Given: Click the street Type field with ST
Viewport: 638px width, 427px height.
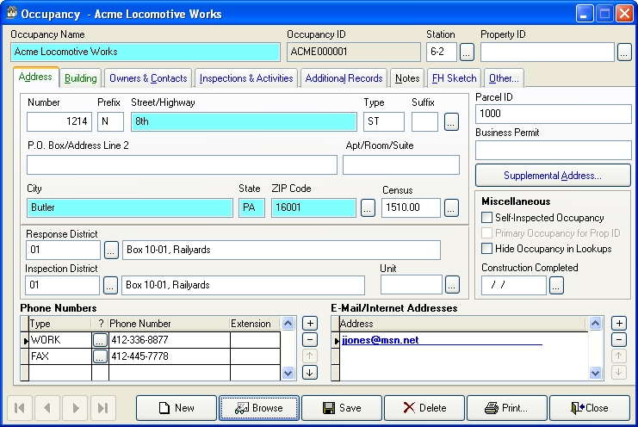Looking at the screenshot, I should pyautogui.click(x=384, y=121).
